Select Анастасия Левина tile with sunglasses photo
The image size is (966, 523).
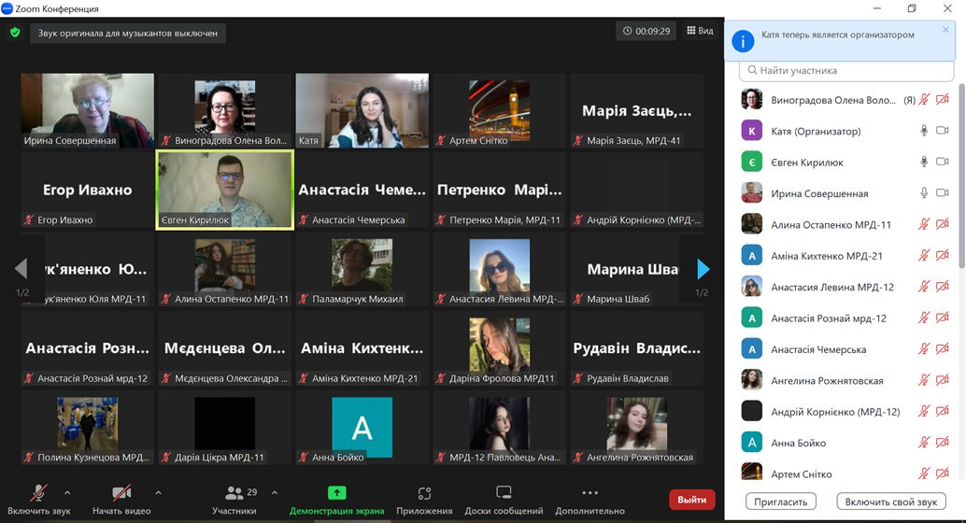(500, 269)
